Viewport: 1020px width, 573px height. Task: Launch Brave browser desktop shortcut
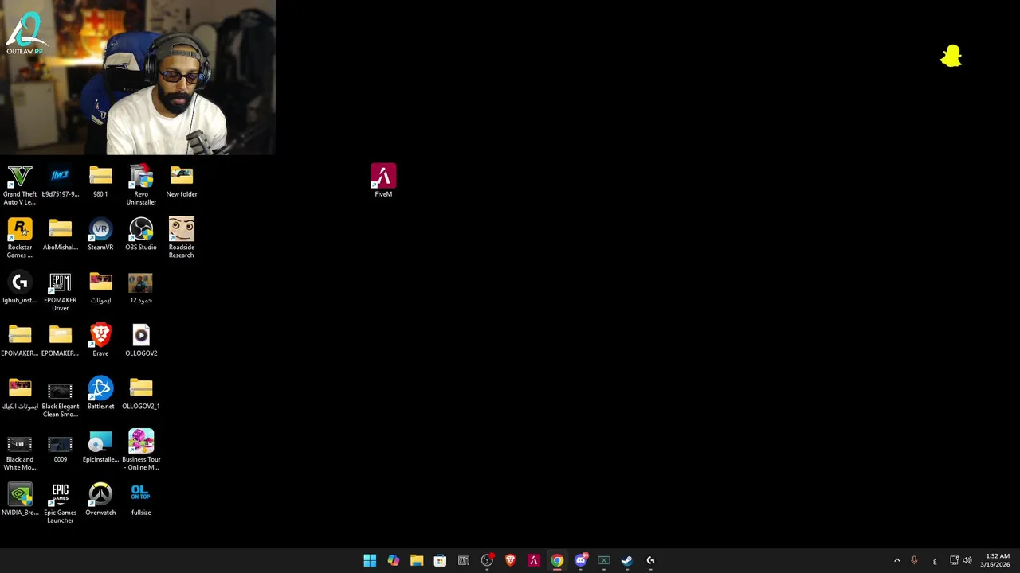[100, 341]
